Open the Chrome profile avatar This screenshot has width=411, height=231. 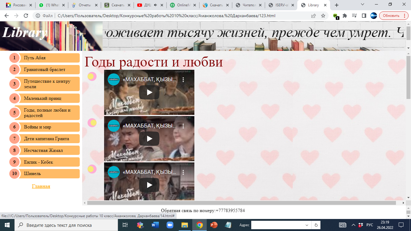click(373, 16)
